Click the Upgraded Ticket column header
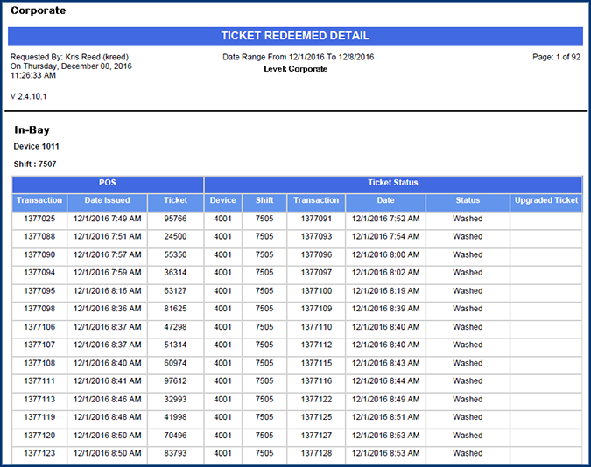Screen dimensions: 591x467 pos(546,201)
